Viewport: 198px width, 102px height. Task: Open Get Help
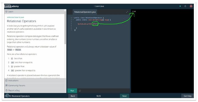tap(188, 96)
